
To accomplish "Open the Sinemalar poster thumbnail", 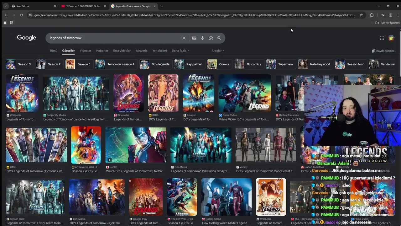I will click(x=128, y=93).
